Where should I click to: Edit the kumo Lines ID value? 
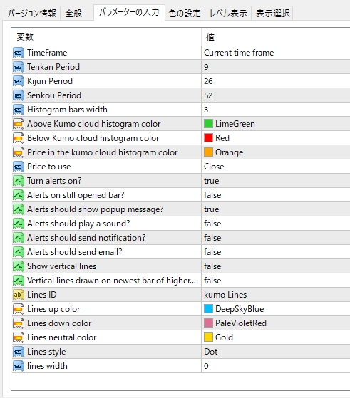[225, 295]
